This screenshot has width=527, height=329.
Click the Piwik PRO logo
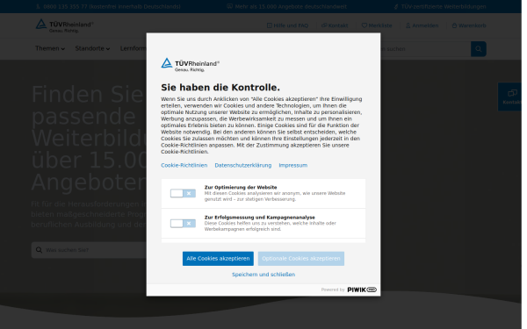(x=362, y=290)
